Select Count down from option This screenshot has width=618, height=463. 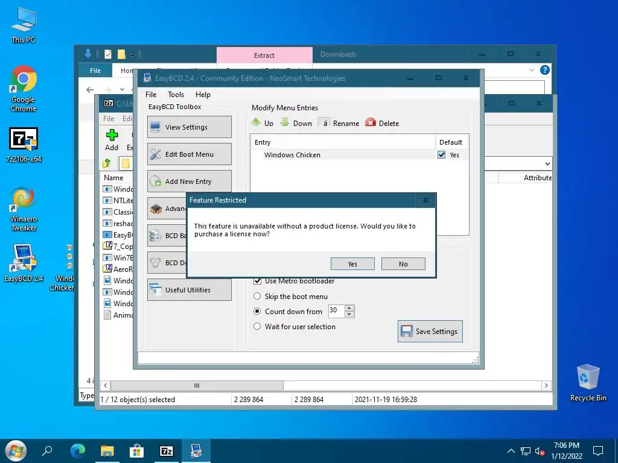click(257, 311)
